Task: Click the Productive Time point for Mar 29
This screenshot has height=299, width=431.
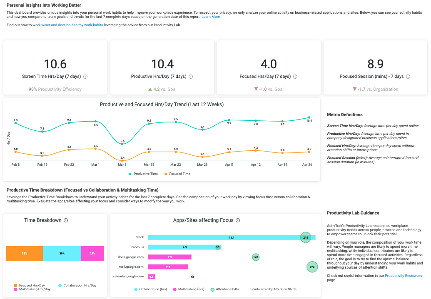Action: pos(202,130)
